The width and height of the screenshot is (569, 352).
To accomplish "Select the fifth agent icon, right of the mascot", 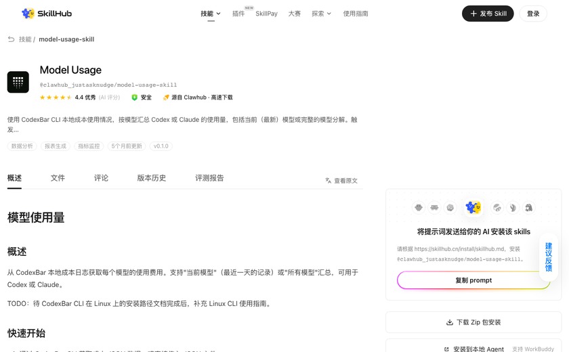I will [x=497, y=208].
